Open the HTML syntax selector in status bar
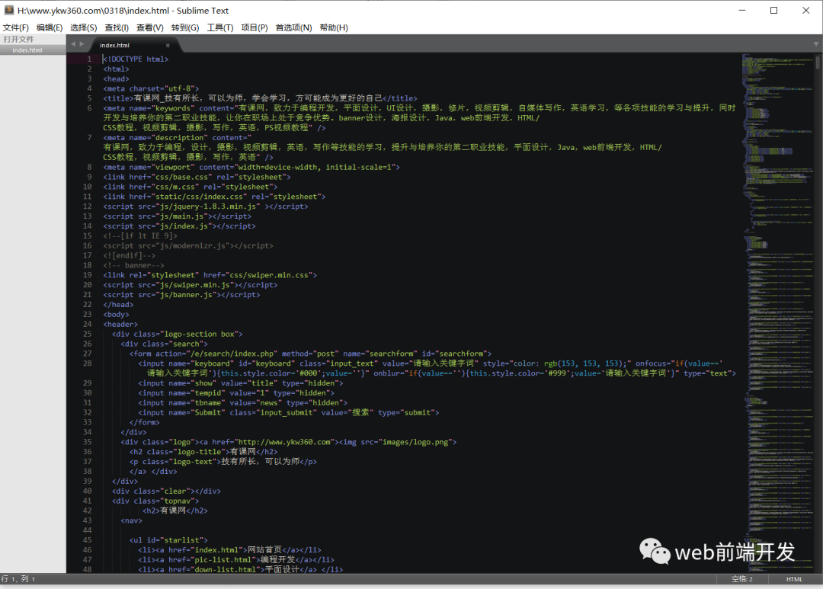Image resolution: width=823 pixels, height=589 pixels. click(794, 579)
